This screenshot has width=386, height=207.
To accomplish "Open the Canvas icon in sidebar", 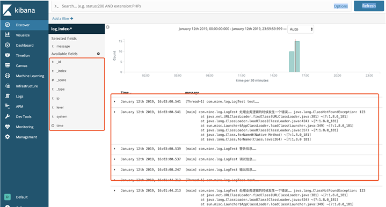I will tap(8, 65).
